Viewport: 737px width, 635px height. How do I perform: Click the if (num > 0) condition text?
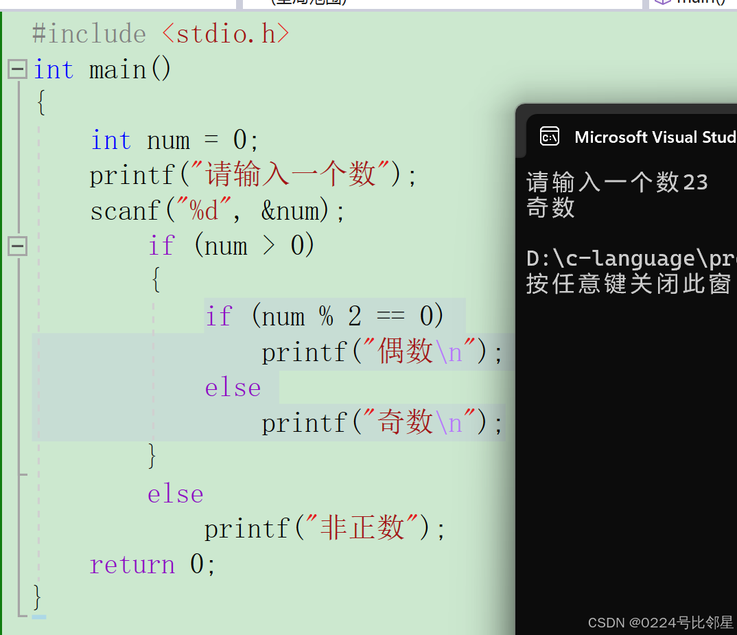[x=231, y=246]
